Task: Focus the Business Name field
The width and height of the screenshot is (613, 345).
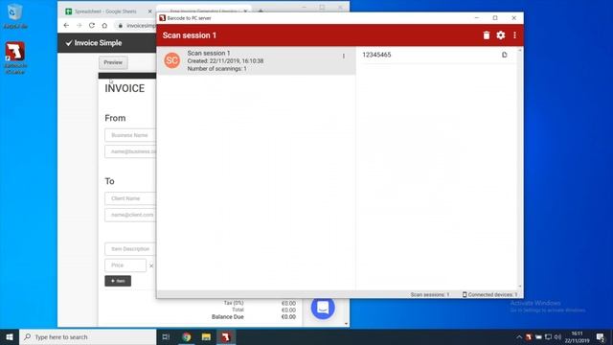Action: (130, 135)
